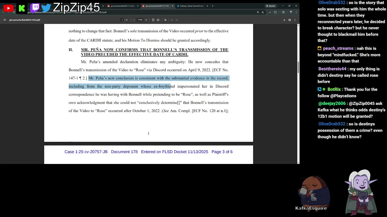Click the 'Document 178' header text
The height and width of the screenshot is (217, 387).
[124, 152]
